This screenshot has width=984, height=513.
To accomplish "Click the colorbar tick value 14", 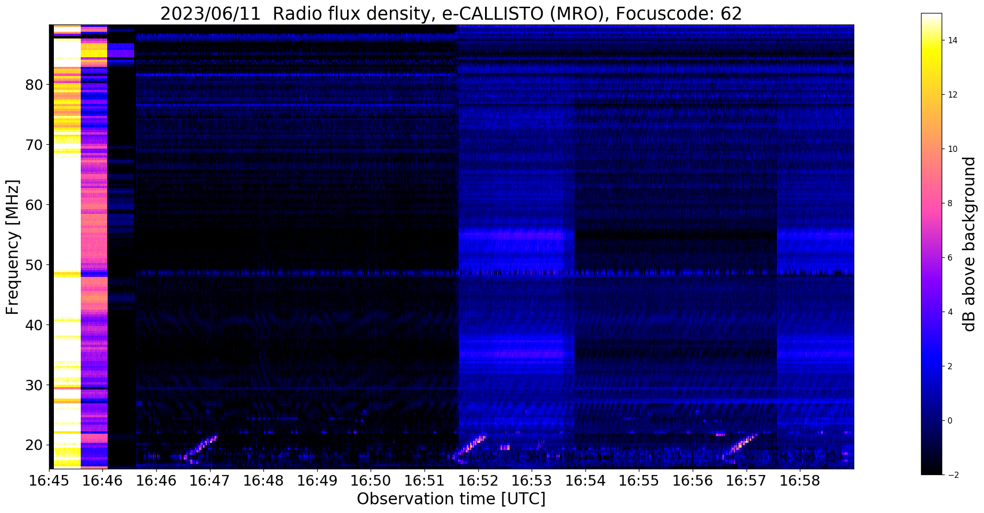I will (952, 40).
